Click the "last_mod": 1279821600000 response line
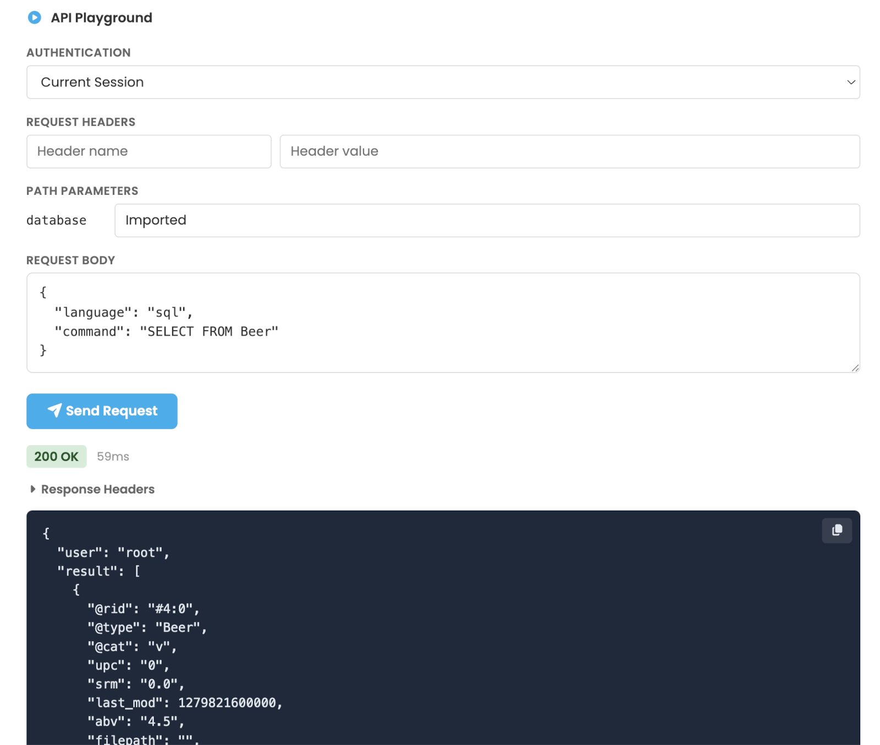The image size is (880, 745). [185, 703]
